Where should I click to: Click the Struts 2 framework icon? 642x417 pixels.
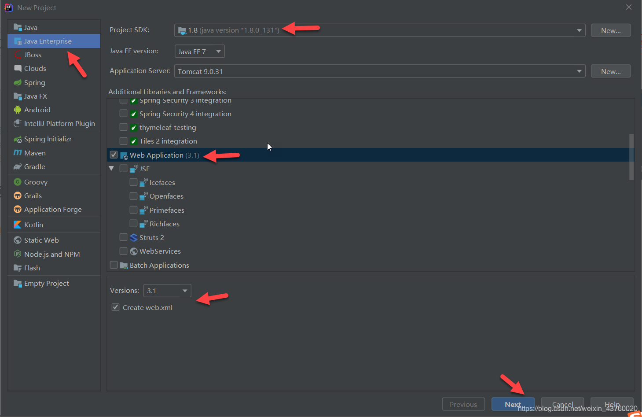(x=134, y=237)
